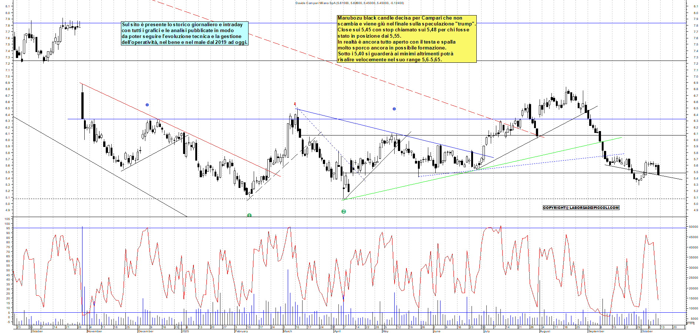Viewport: 699px width, 333px height.
Task: Click the Davide Campari Milano SpA chart title
Action: (349, 3)
